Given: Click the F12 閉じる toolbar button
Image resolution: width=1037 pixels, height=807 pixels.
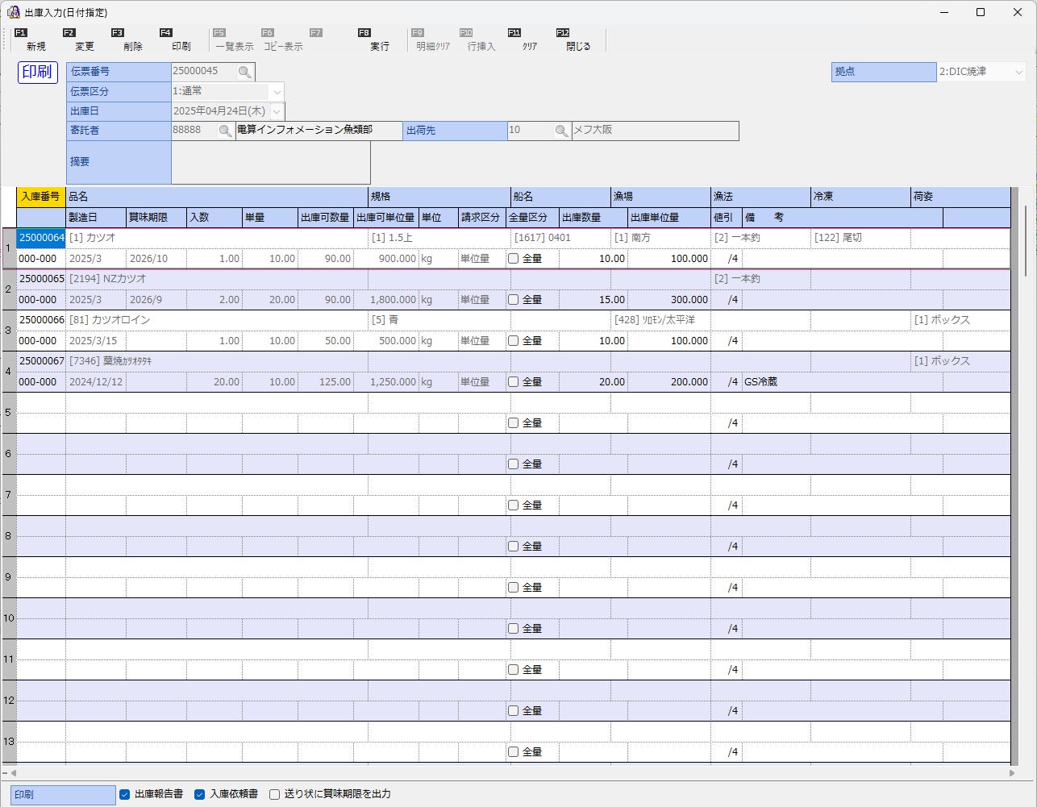Looking at the screenshot, I should coord(577,40).
